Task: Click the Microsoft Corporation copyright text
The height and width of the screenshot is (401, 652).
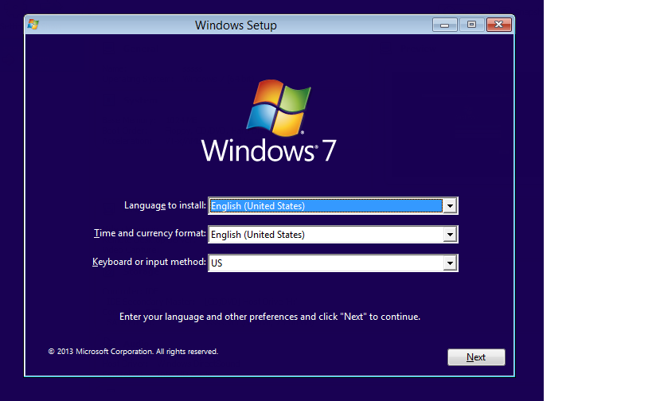Action: (133, 352)
